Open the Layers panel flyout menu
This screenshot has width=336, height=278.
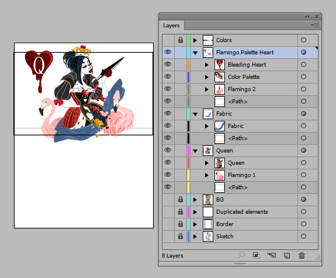(315, 26)
